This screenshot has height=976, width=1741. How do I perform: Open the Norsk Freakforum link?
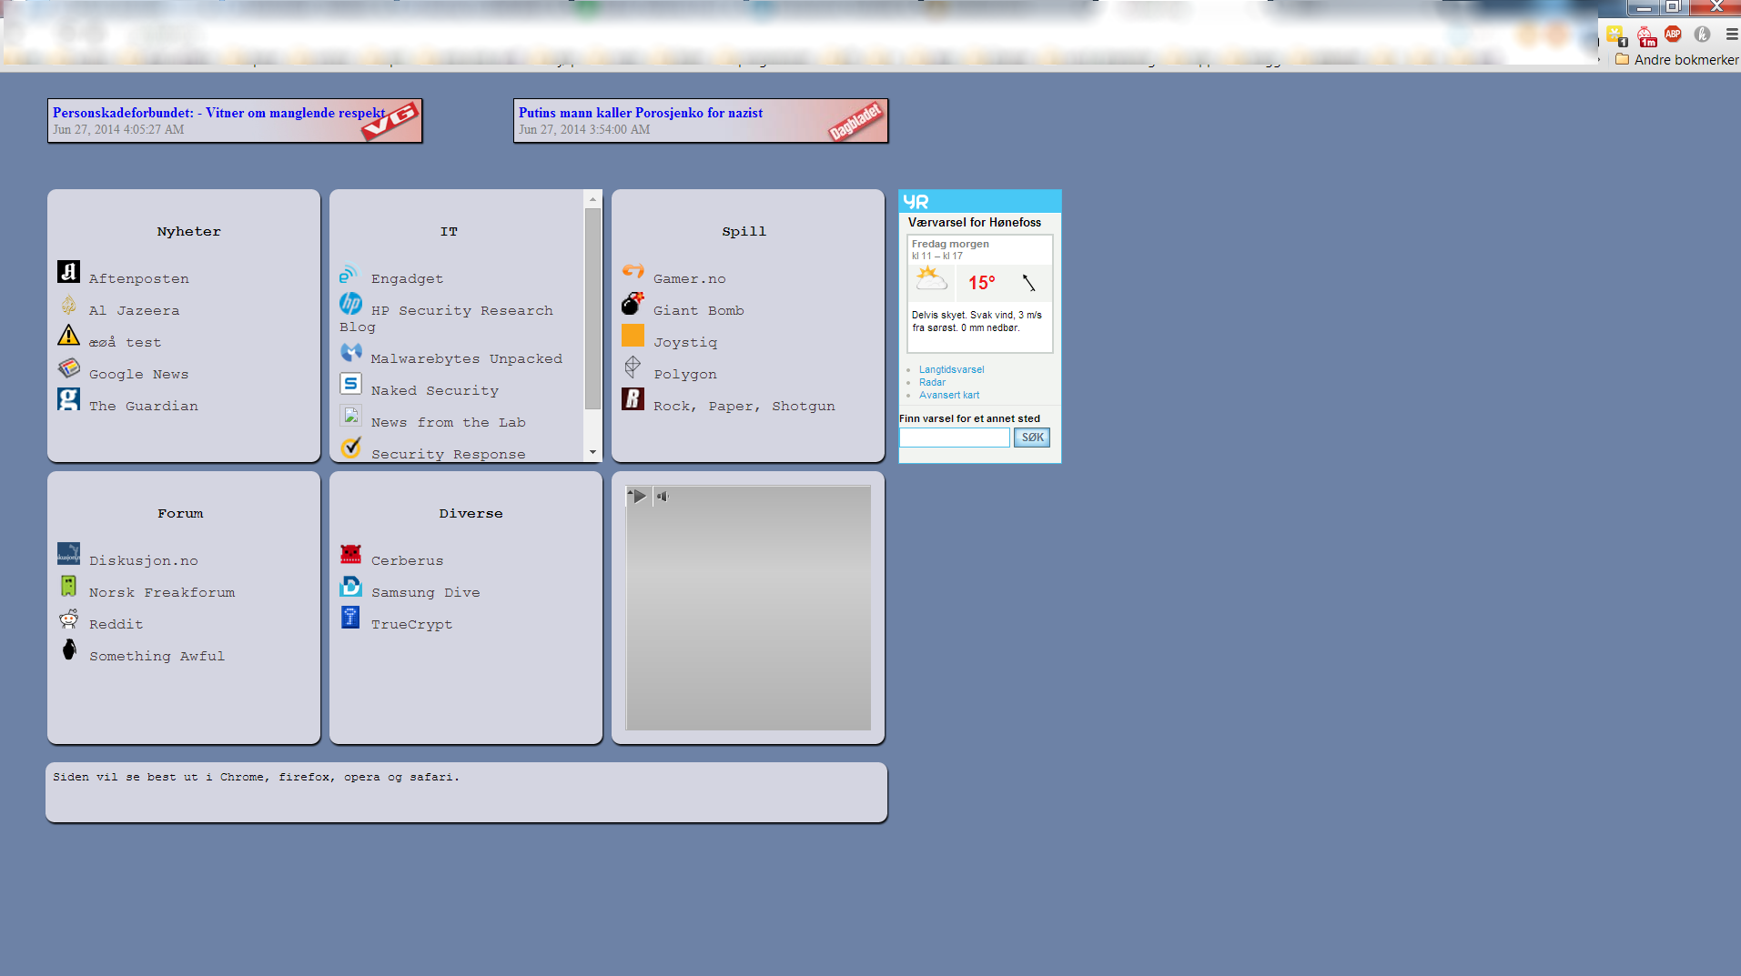point(162,593)
